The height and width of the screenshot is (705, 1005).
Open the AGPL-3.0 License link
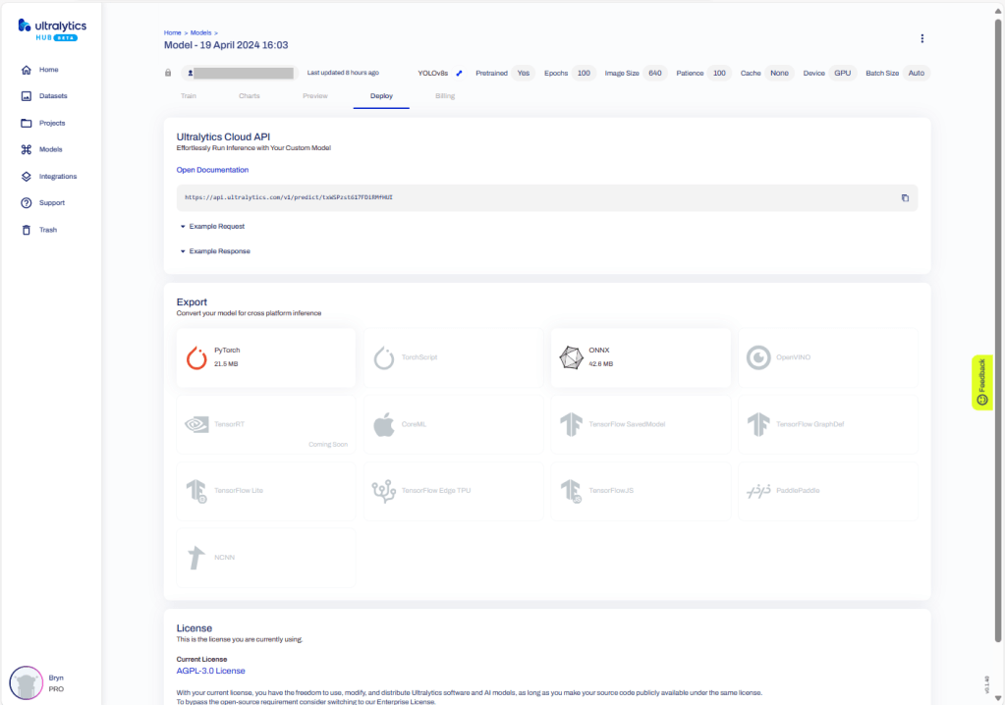pyautogui.click(x=210, y=671)
